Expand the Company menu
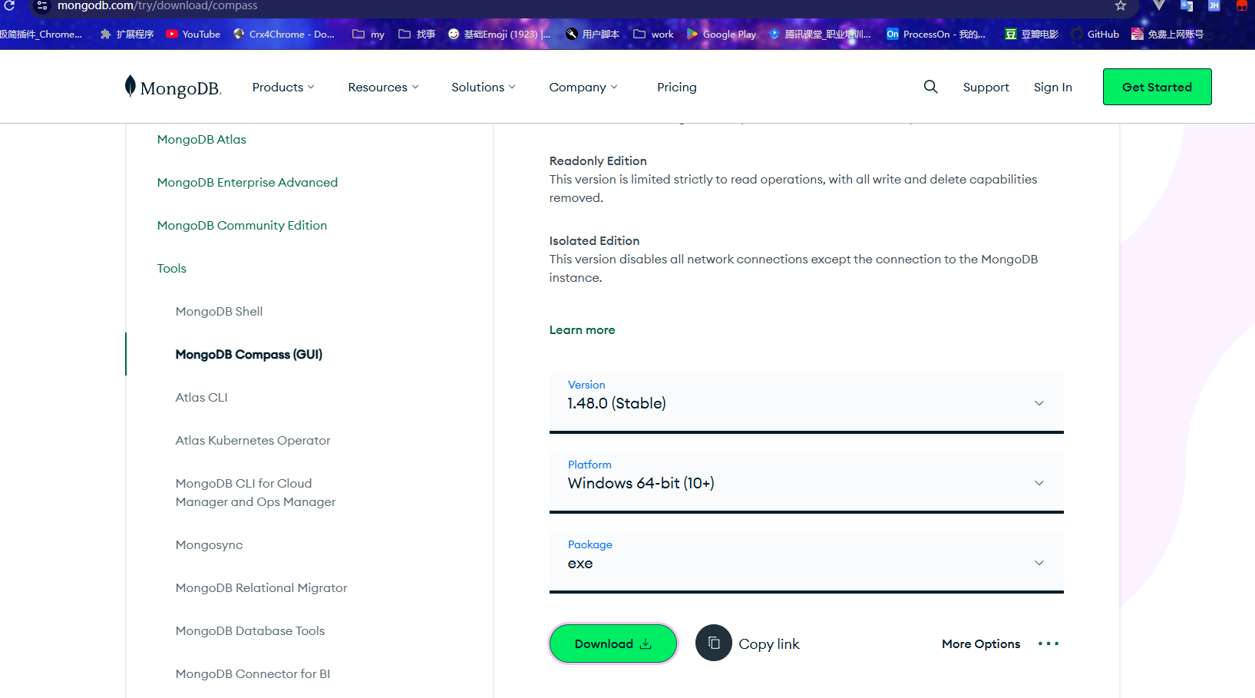Viewport: 1255px width, 698px height. pos(583,87)
